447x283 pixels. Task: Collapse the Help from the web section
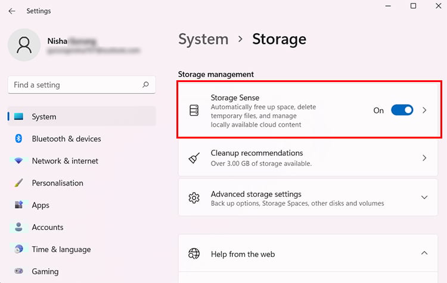coord(424,253)
